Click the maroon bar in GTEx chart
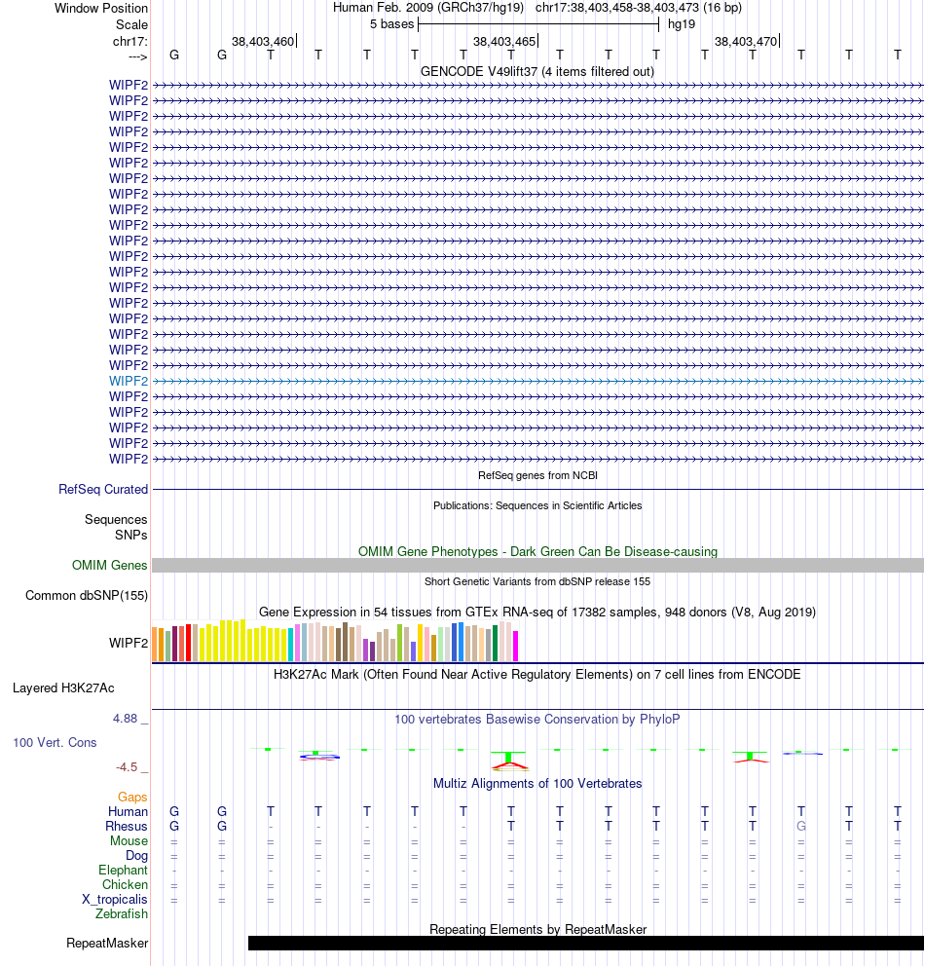The width and height of the screenshot is (925, 966). [175, 643]
